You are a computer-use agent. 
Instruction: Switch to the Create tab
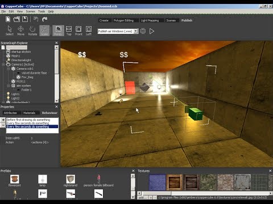tap(104, 20)
